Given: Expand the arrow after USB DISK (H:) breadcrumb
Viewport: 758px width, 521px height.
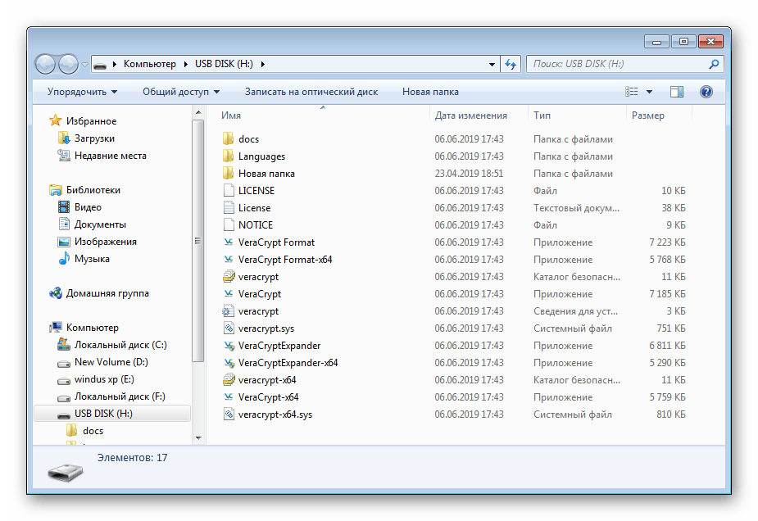Looking at the screenshot, I should (262, 64).
